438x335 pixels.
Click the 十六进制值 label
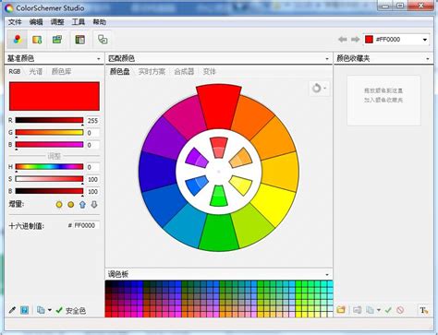[x=27, y=226]
